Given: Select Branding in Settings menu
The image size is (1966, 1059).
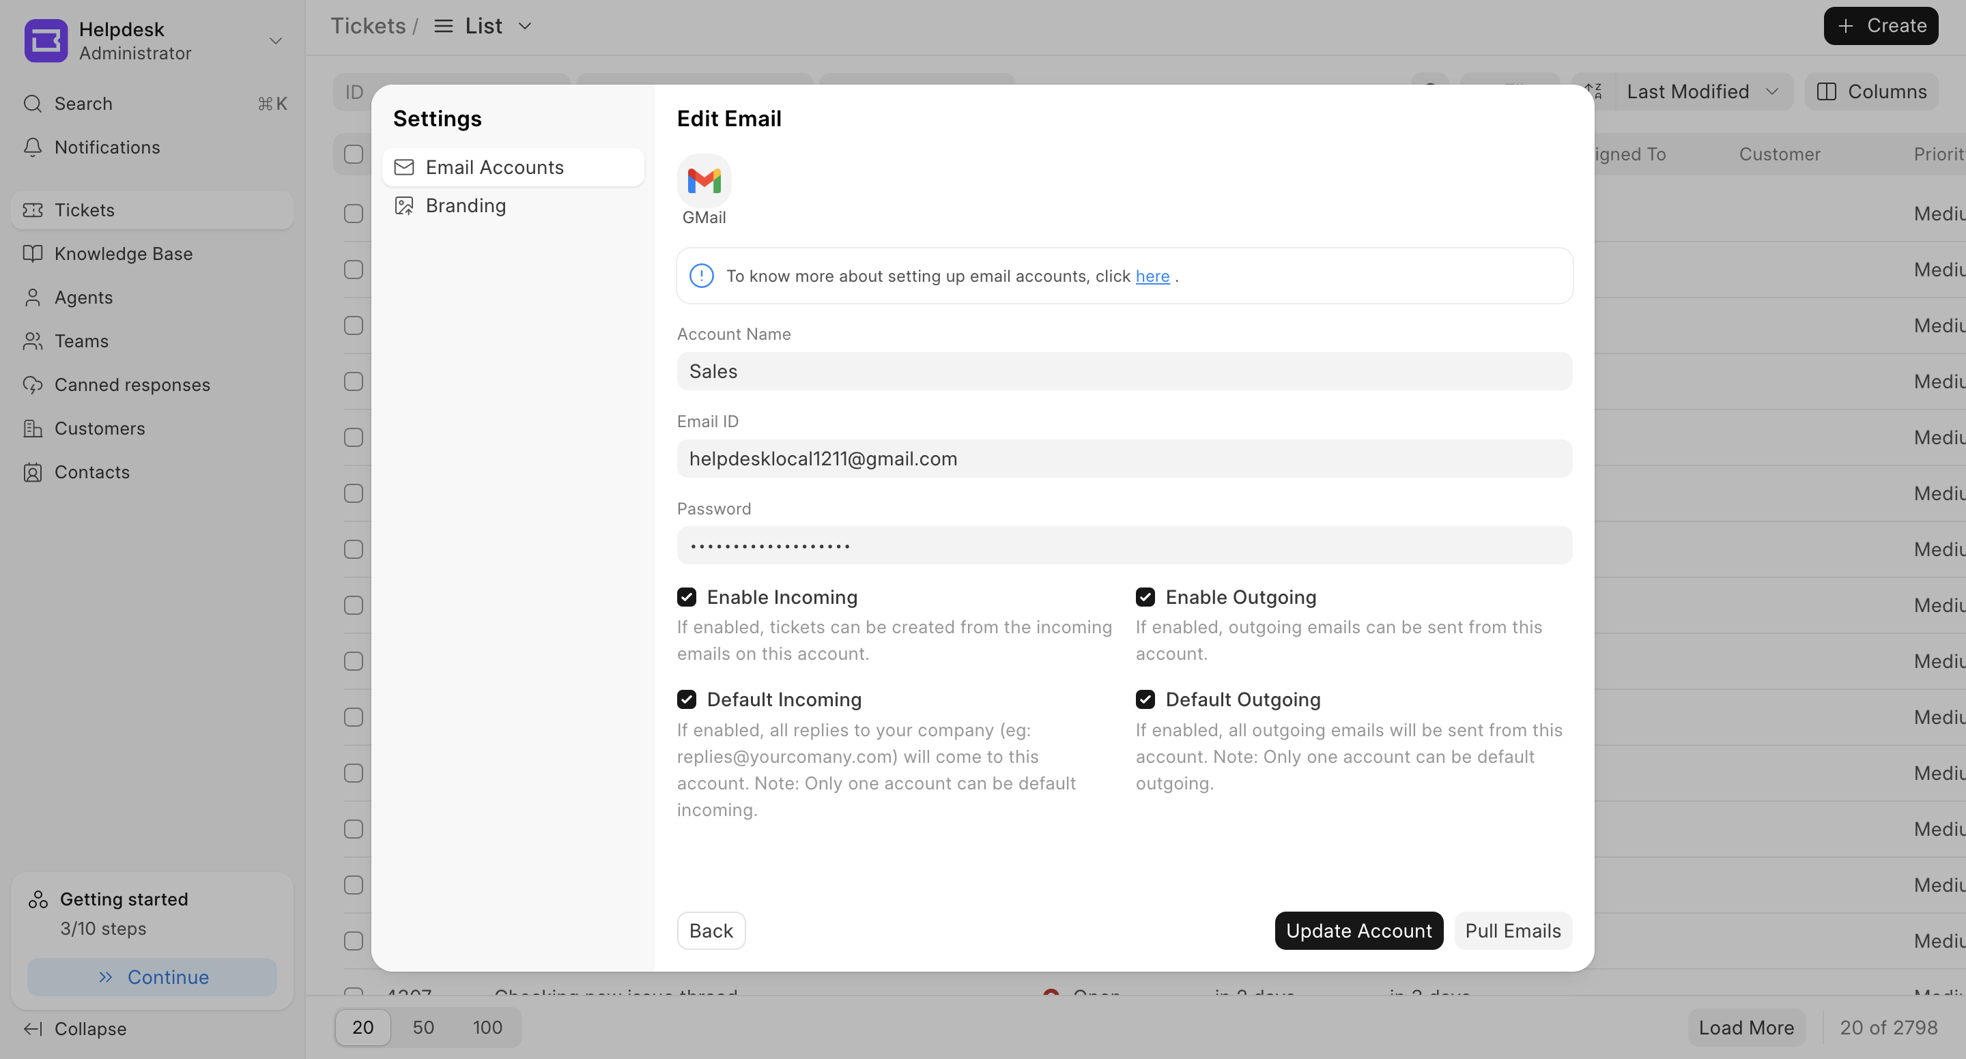Looking at the screenshot, I should [466, 205].
